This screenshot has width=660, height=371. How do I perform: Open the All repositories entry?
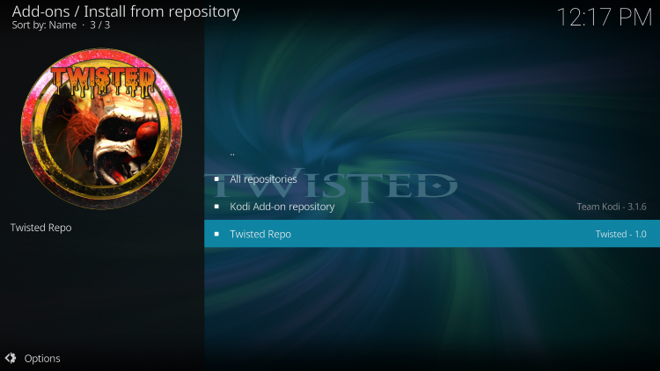click(x=432, y=179)
